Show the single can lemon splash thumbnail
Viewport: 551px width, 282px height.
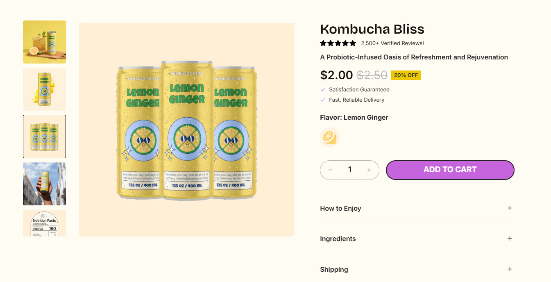[44, 89]
